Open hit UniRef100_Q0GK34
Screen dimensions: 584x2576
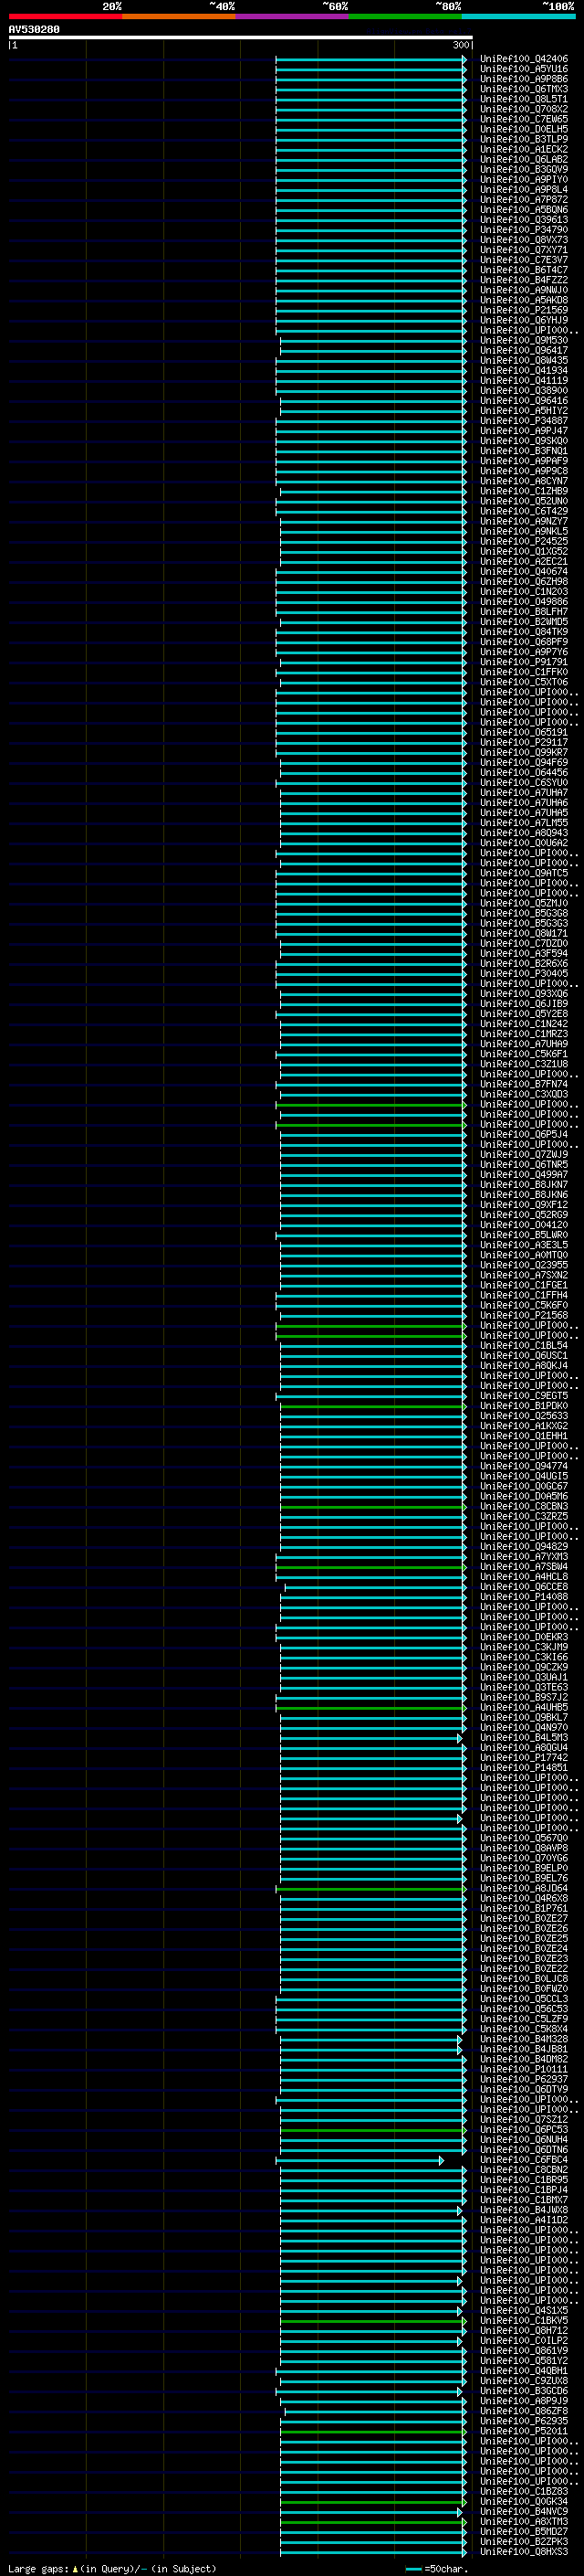tap(524, 2501)
